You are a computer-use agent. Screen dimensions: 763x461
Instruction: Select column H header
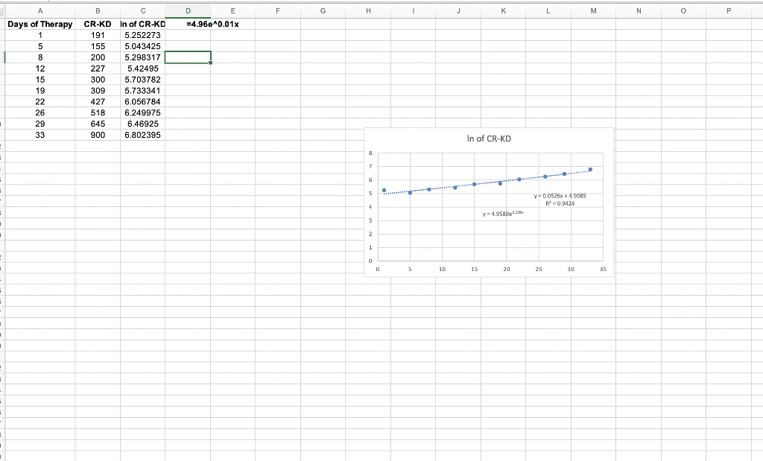tap(368, 10)
